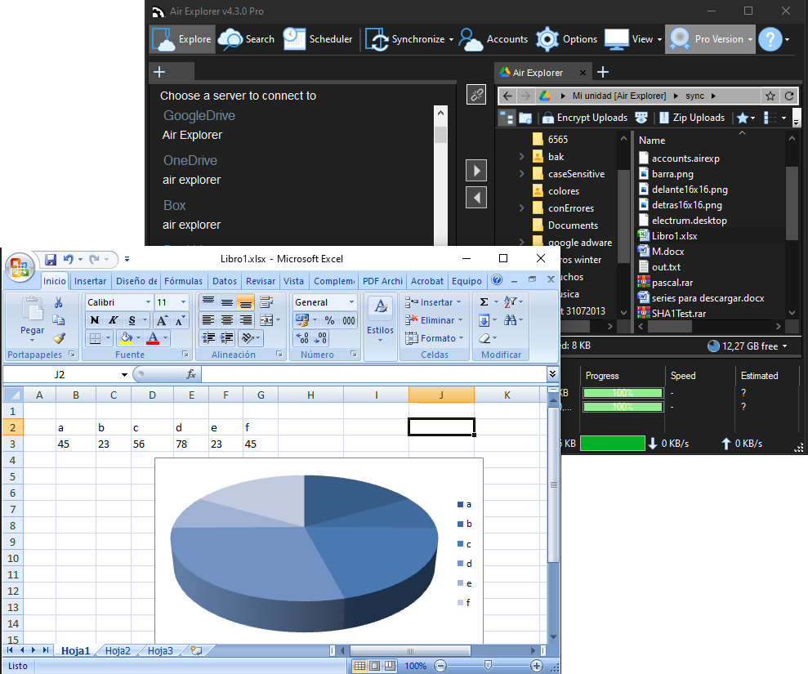The height and width of the screenshot is (674, 808).
Task: Switch to the Fórmulas ribbon tab
Action: 184,281
